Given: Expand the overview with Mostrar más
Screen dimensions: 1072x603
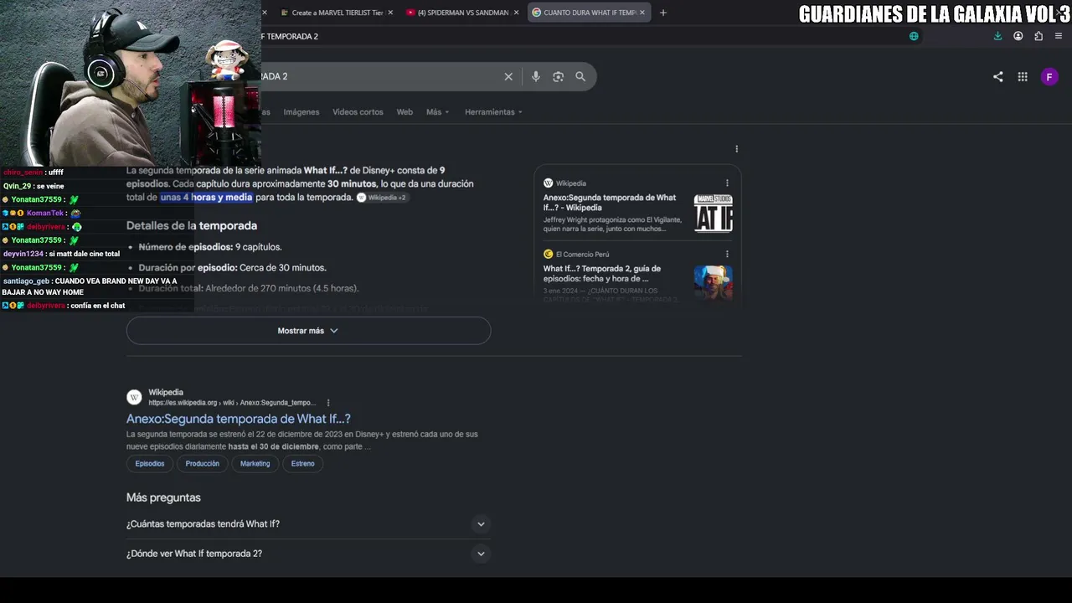Looking at the screenshot, I should (308, 331).
